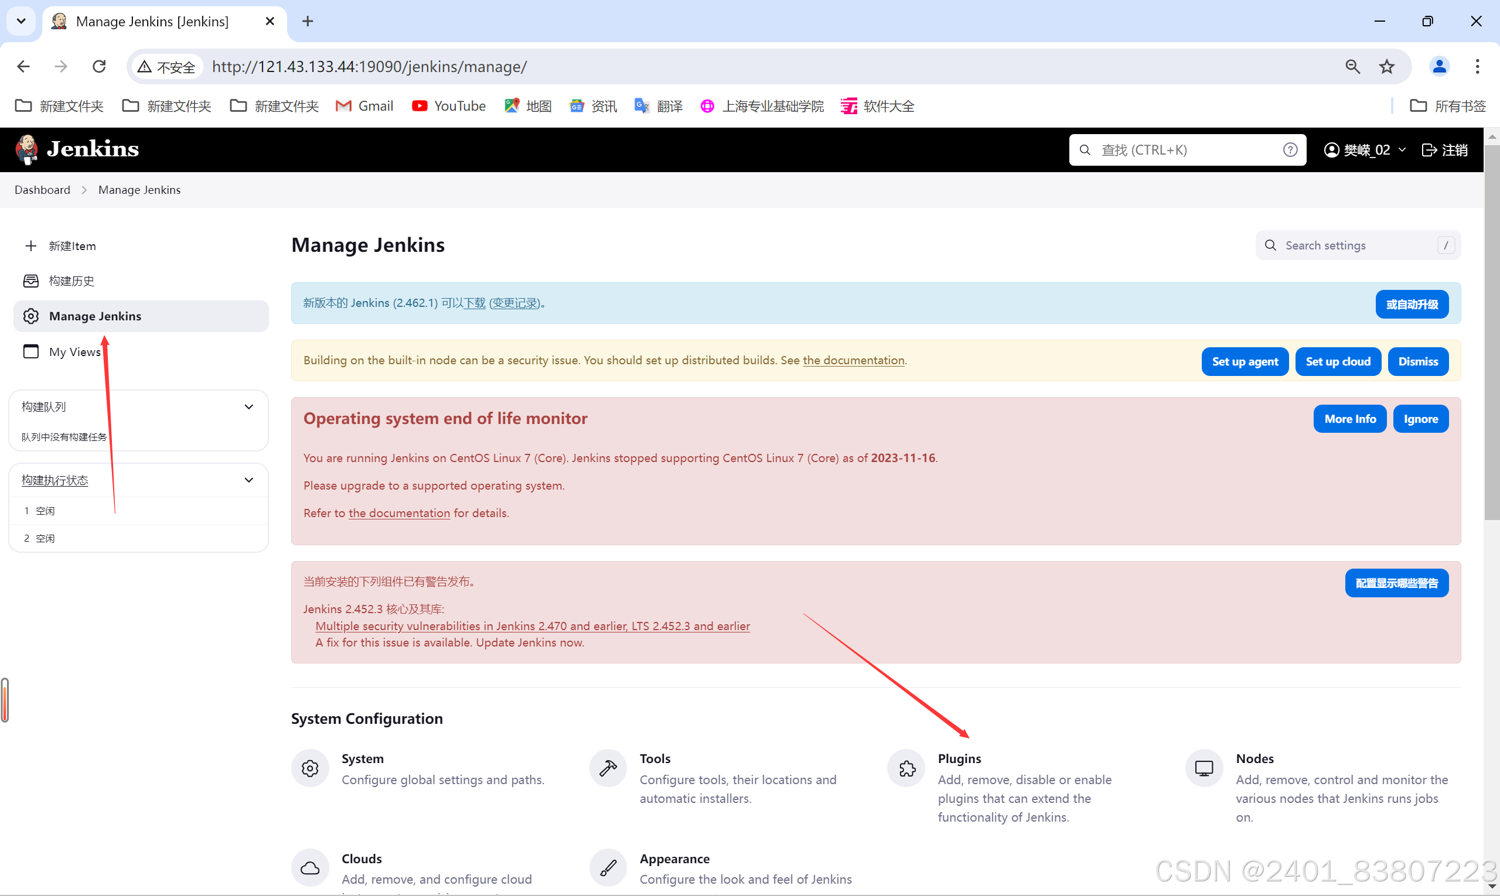Click the Set up agent button
This screenshot has height=896, width=1500.
(x=1245, y=361)
